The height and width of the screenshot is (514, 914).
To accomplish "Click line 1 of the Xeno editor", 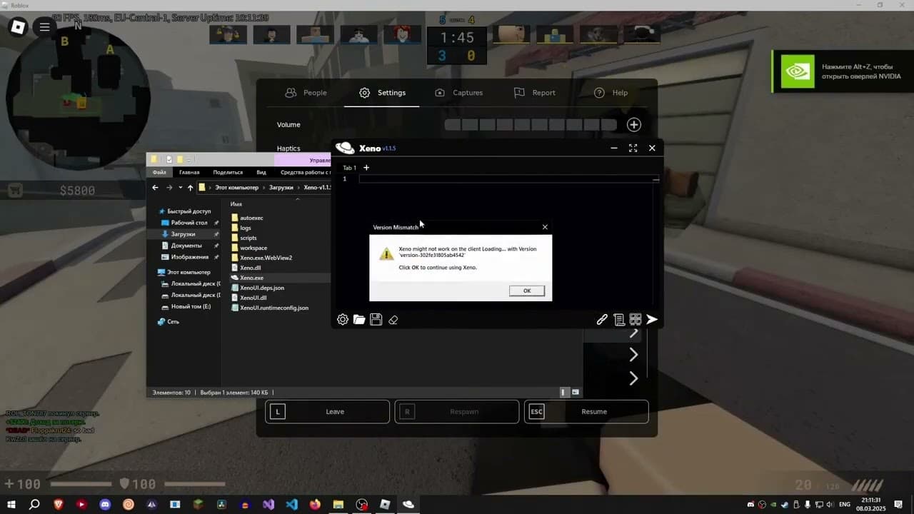I will point(508,178).
